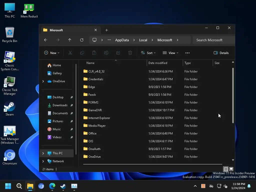Show hidden system tray icons

click(195, 186)
